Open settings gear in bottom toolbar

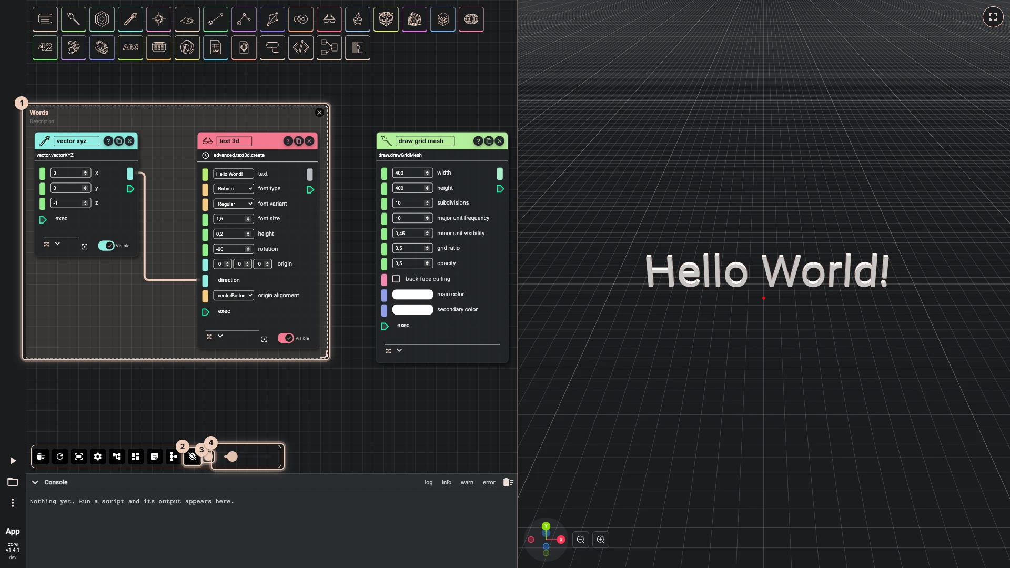98,457
